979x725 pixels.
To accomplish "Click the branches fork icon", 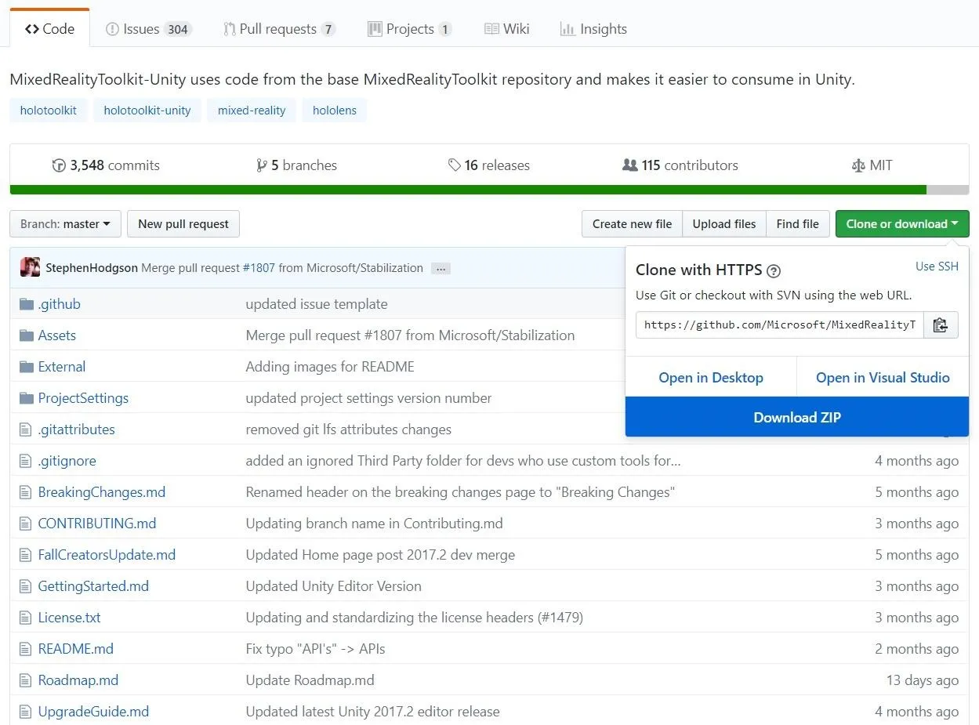I will 262,165.
